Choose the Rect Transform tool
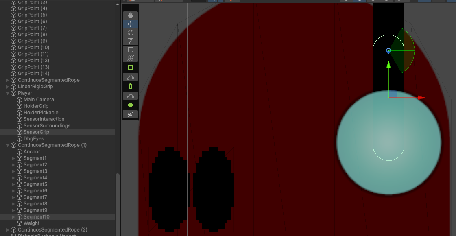 point(130,49)
